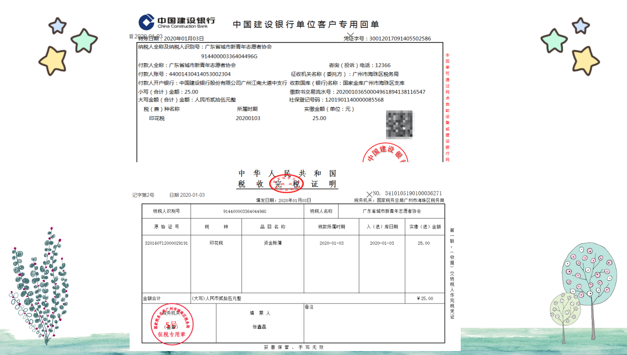Click original certificate number 320160712000029191
This screenshot has height=355, width=627.
pyautogui.click(x=166, y=243)
